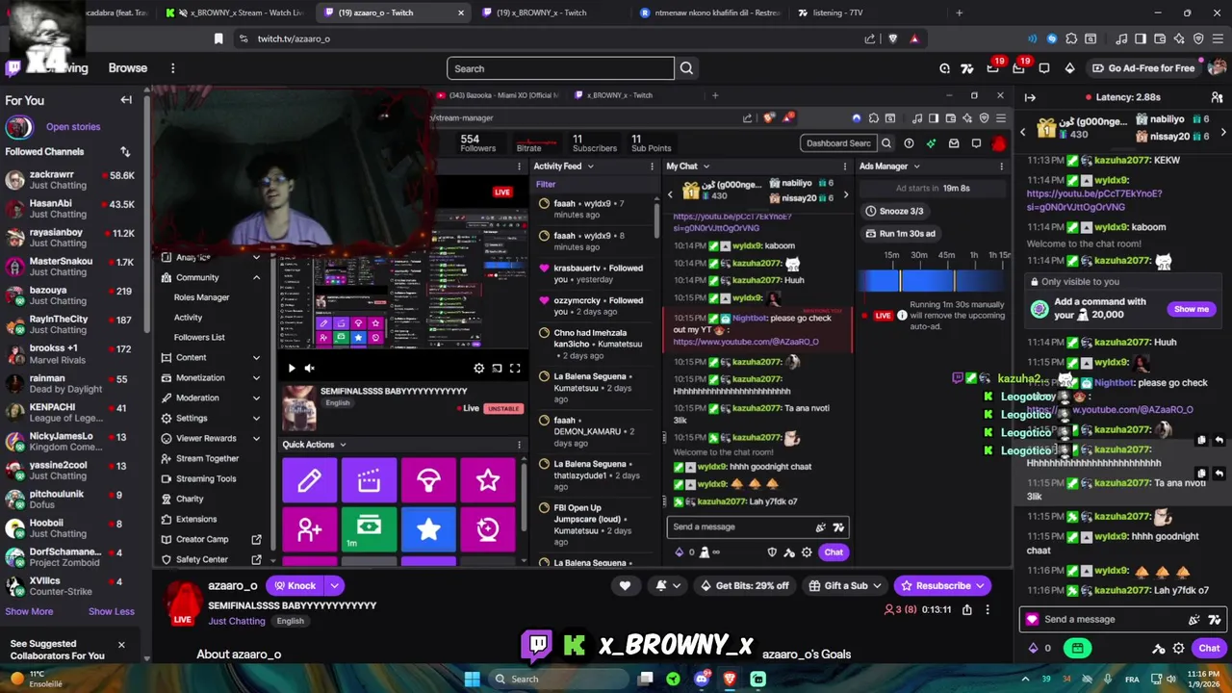The width and height of the screenshot is (1232, 693).
Task: Click the Resubscribe button
Action: tap(942, 585)
